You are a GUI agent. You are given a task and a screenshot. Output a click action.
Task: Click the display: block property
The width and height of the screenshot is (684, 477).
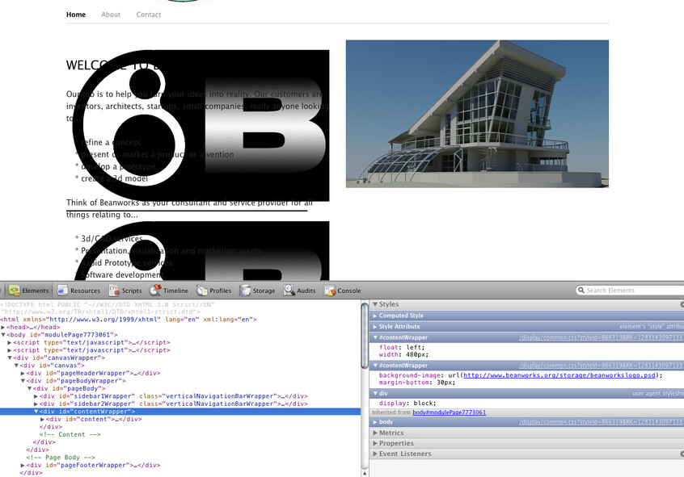point(407,403)
